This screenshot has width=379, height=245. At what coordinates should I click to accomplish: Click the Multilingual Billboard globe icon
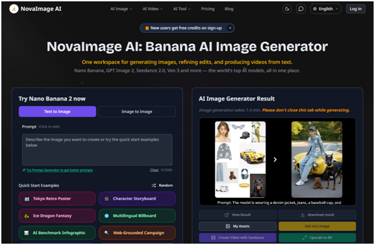tap(107, 216)
